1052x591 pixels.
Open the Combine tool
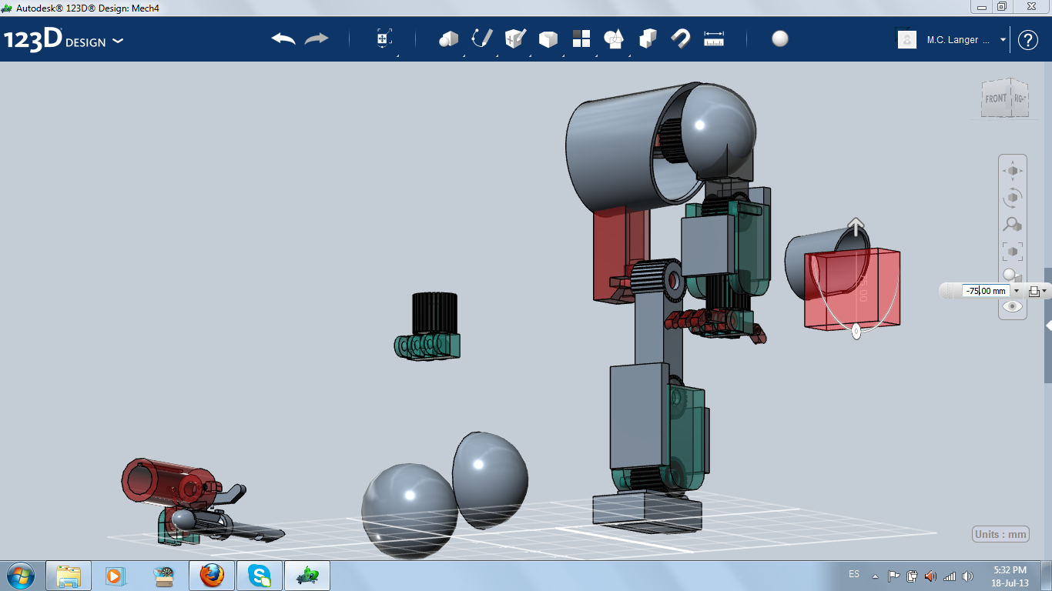(648, 38)
